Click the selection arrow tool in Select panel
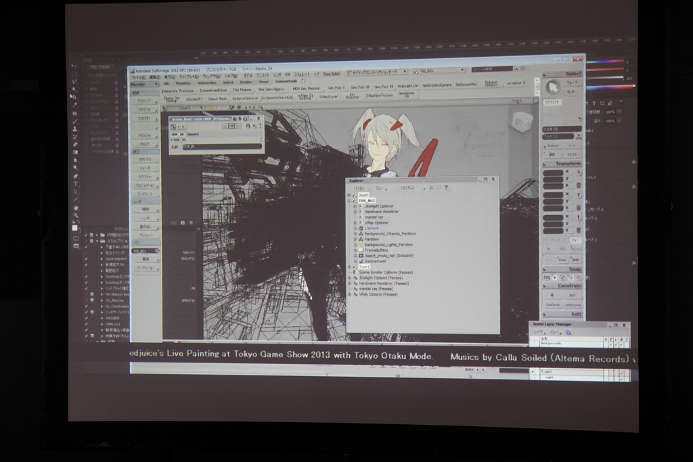The width and height of the screenshot is (693, 462). 554,87
